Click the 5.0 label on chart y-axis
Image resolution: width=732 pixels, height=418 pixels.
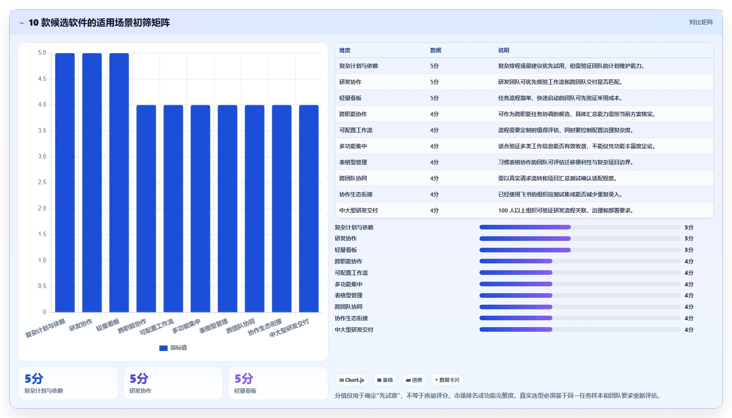coord(42,53)
